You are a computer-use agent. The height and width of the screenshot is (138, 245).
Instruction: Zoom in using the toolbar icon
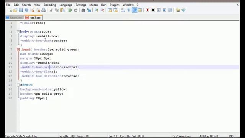[96, 10]
